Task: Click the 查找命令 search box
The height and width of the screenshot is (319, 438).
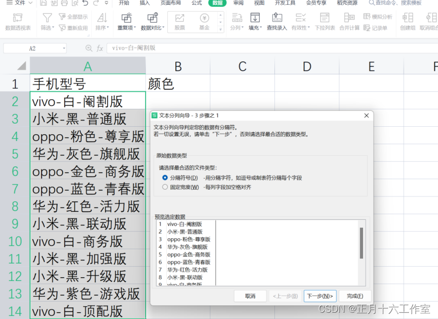Action: click(395, 3)
